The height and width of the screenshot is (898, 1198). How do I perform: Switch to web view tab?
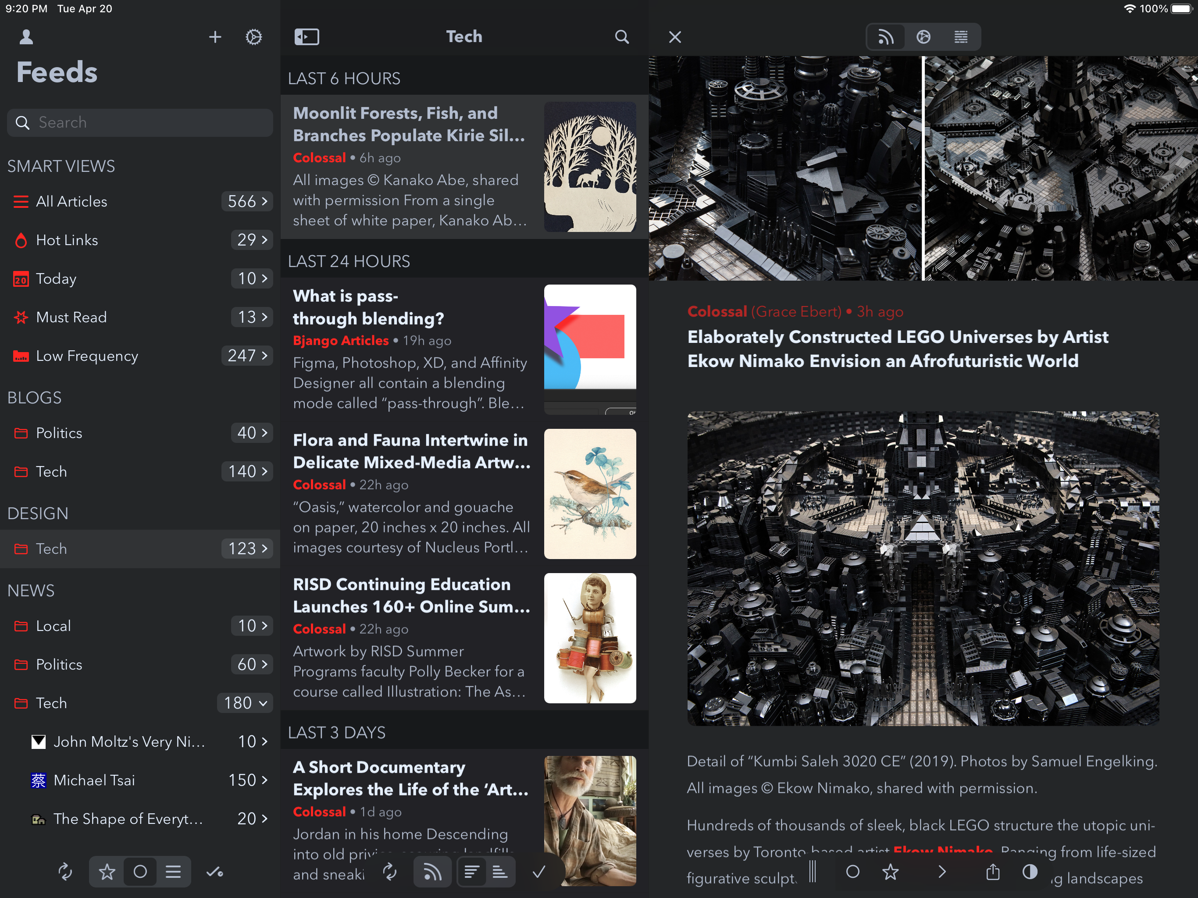[x=923, y=37]
